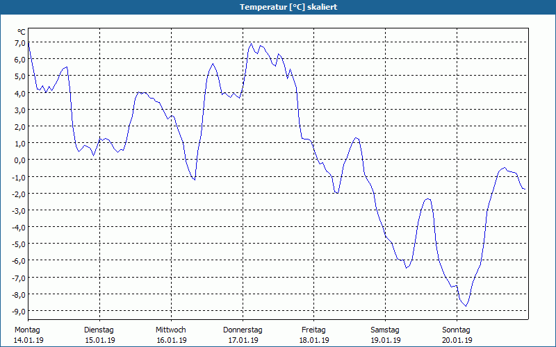Select the -1,0 axis value
The width and height of the screenshot is (556, 347).
(x=19, y=177)
